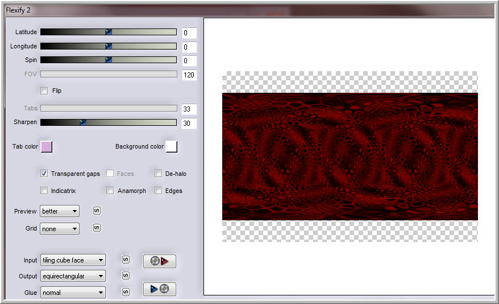Click the reset icon beside Input dropdown
This screenshot has width=499, height=304.
tap(126, 260)
